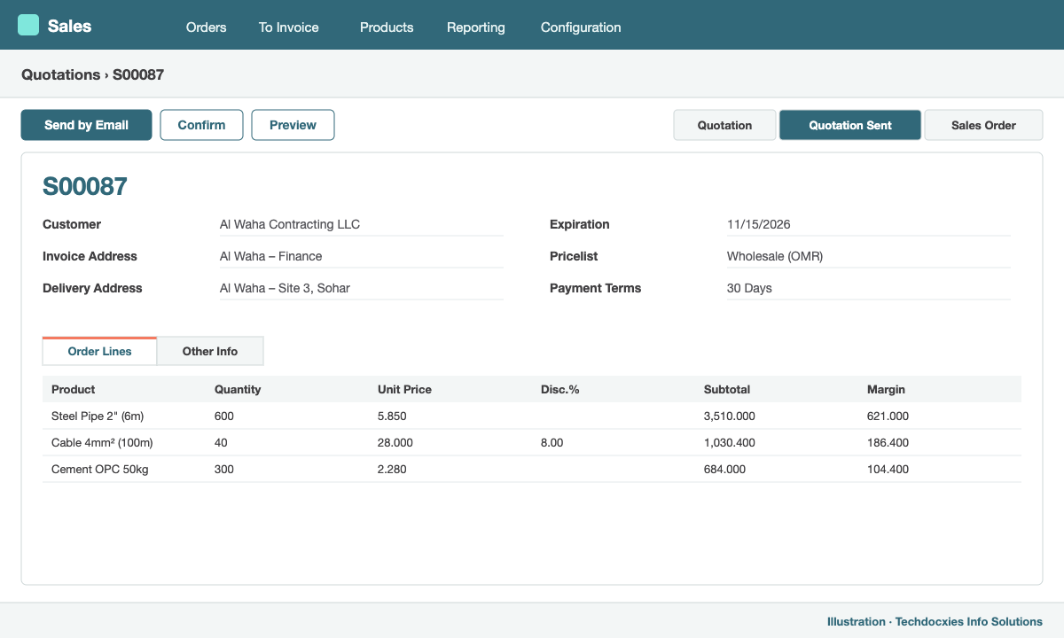1064x638 pixels.
Task: Go back to Quotations breadcrumb
Action: tap(60, 74)
